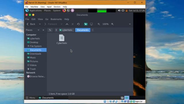Open the file manager File menu
184x104 pixels.
click(x=27, y=19)
